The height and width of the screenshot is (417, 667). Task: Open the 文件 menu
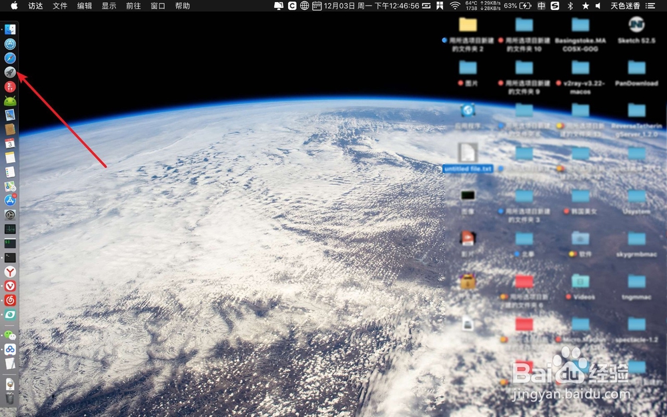(x=60, y=6)
